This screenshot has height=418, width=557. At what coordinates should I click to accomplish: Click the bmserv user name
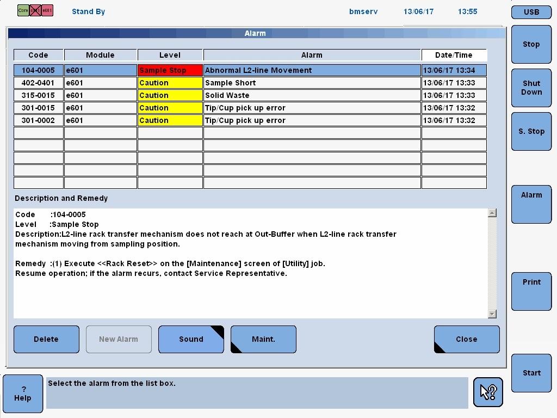[x=363, y=11]
